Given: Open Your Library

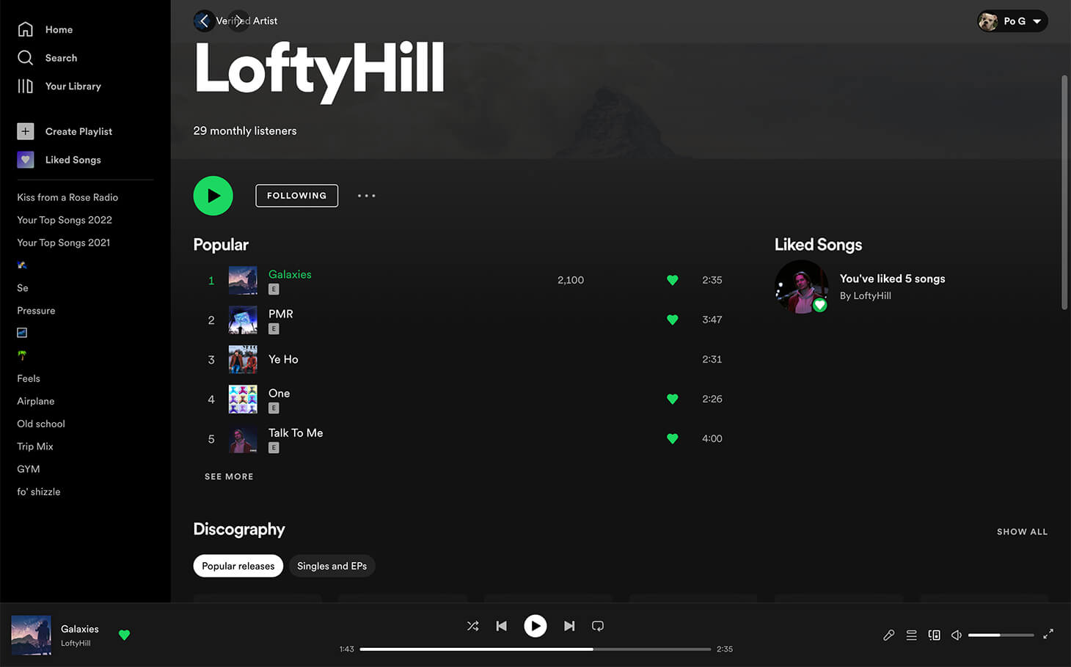Looking at the screenshot, I should click(73, 86).
